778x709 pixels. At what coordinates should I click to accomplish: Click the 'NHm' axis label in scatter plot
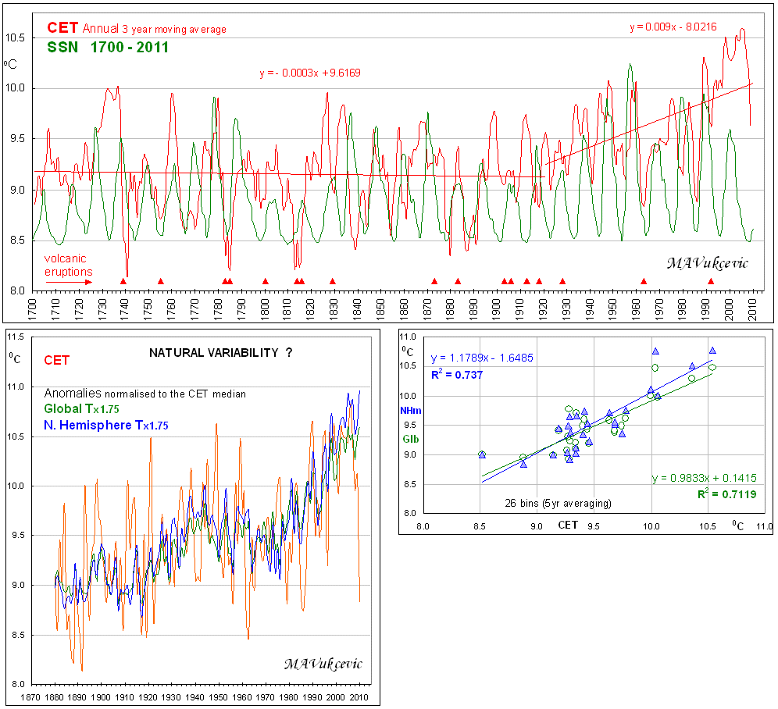point(410,410)
